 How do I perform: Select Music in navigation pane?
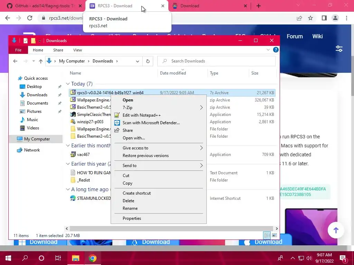tap(32, 120)
